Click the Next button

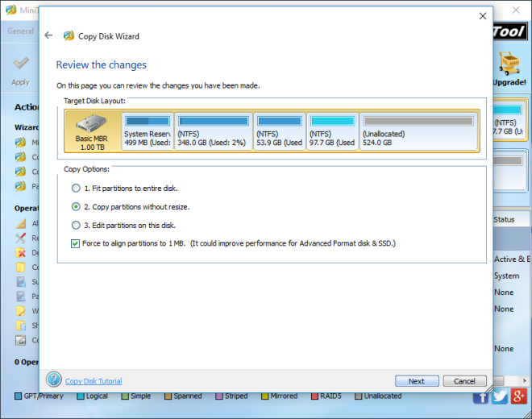(x=416, y=381)
